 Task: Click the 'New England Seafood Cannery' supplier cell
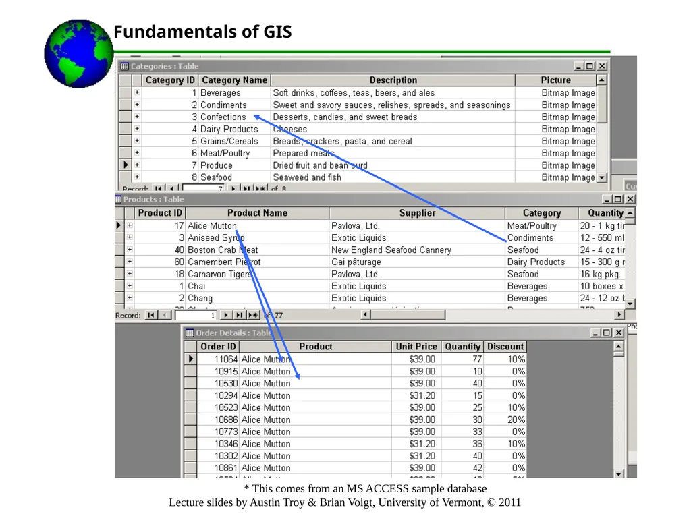coord(417,250)
